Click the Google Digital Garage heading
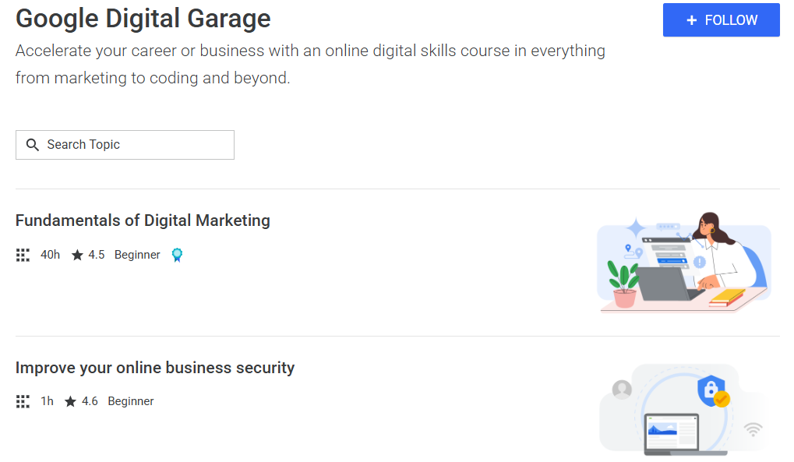The height and width of the screenshot is (462, 794). point(143,18)
